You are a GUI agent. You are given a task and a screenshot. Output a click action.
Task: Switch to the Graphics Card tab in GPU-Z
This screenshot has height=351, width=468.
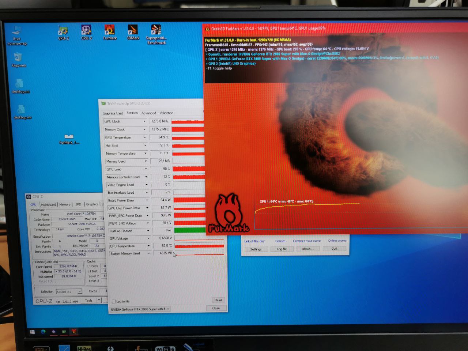tap(113, 113)
